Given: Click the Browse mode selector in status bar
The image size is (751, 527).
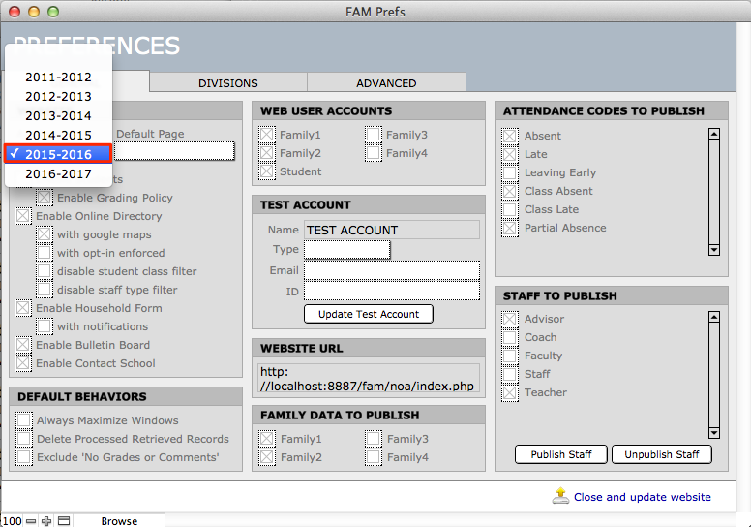Looking at the screenshot, I should point(119,521).
